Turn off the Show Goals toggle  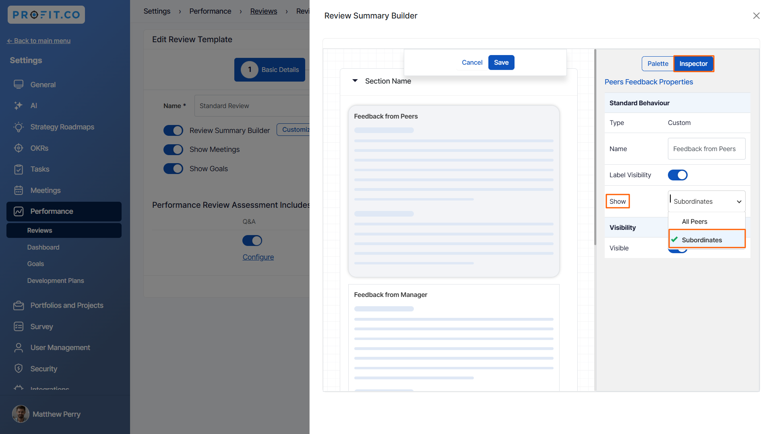click(x=173, y=169)
